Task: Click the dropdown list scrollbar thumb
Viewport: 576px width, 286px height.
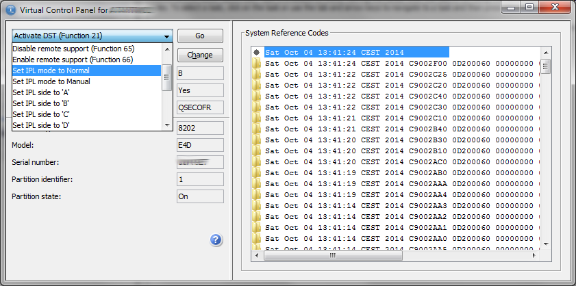Action: tap(167, 77)
